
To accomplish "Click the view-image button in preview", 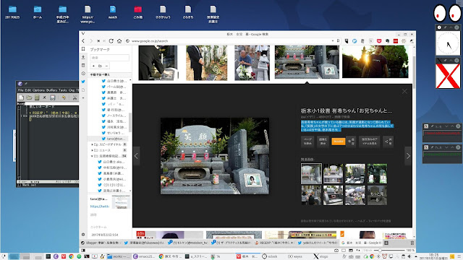I will coord(323,142).
